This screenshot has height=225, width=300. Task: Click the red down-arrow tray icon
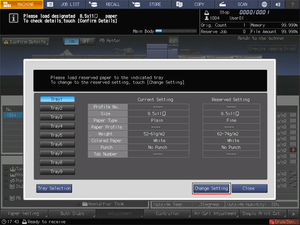(x=293, y=150)
